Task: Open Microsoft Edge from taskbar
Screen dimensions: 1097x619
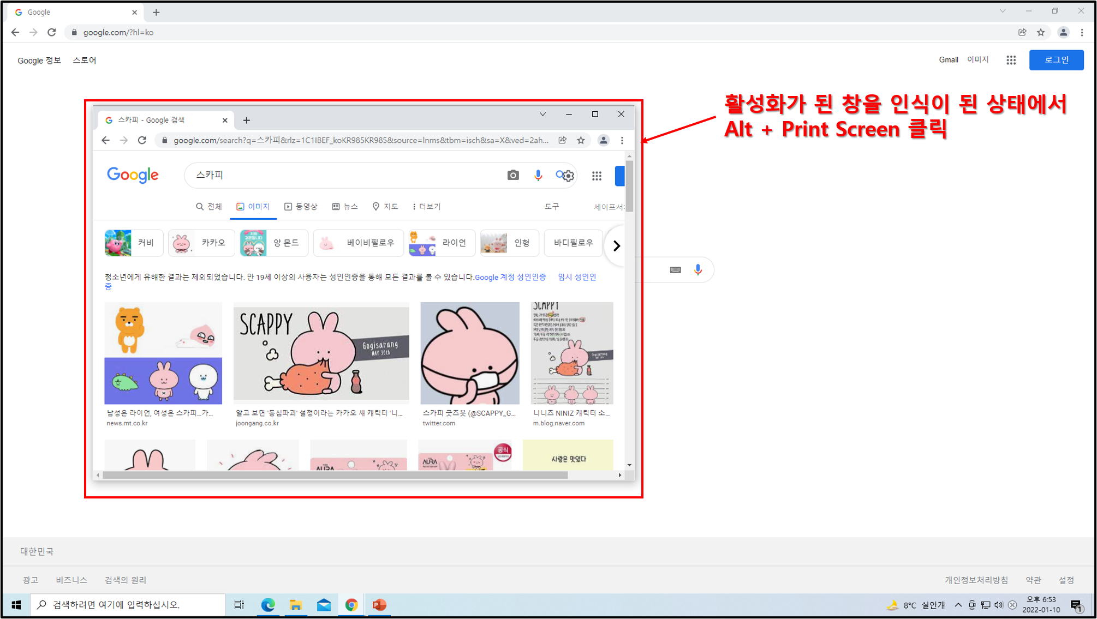Action: [267, 605]
